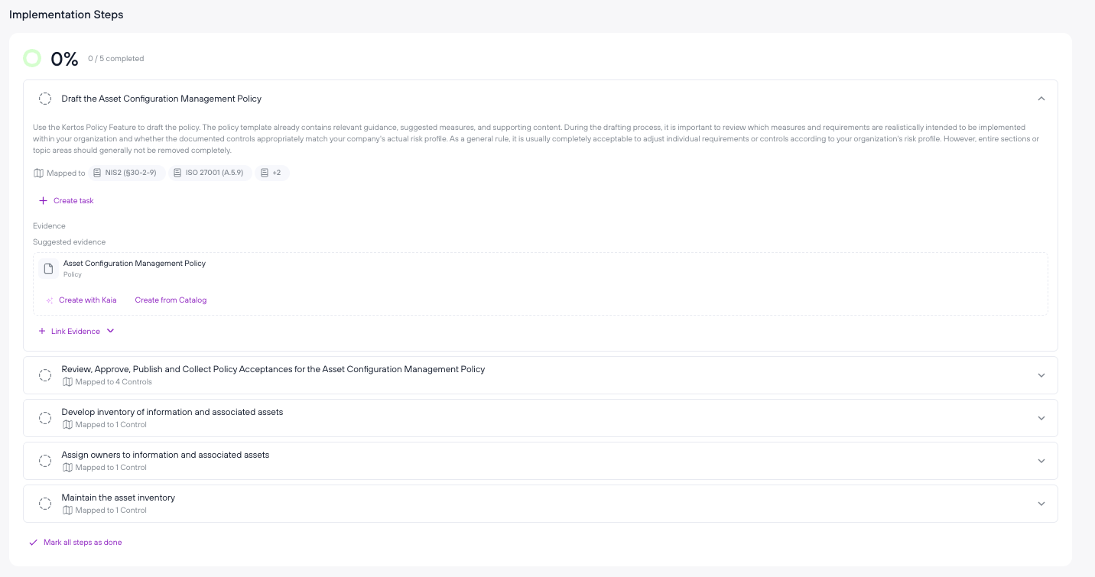Open the NIS2 (§30-2-9) mapping chip
The image size is (1095, 577).
[127, 173]
